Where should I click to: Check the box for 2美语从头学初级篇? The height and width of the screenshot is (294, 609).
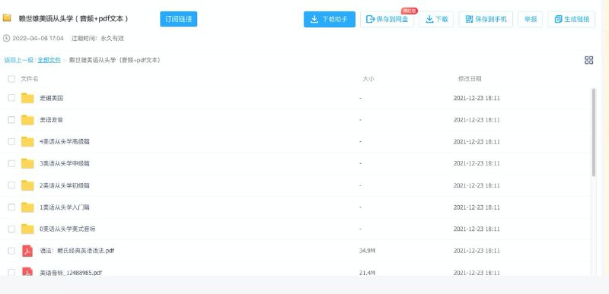pos(11,185)
